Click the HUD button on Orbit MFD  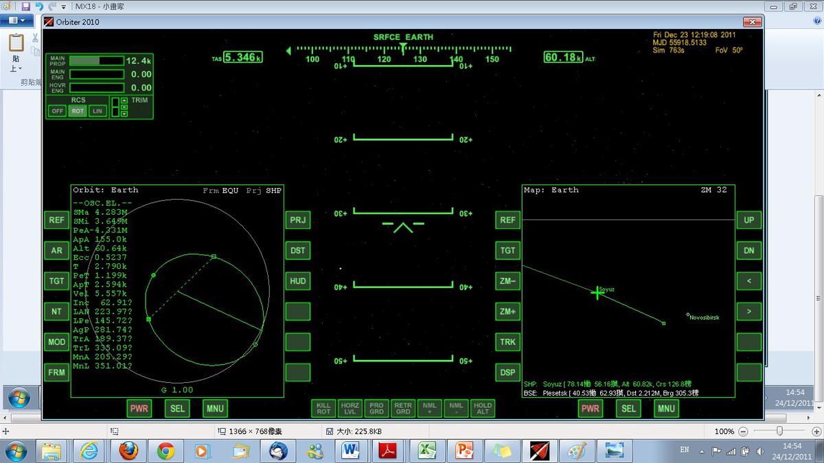coord(298,281)
